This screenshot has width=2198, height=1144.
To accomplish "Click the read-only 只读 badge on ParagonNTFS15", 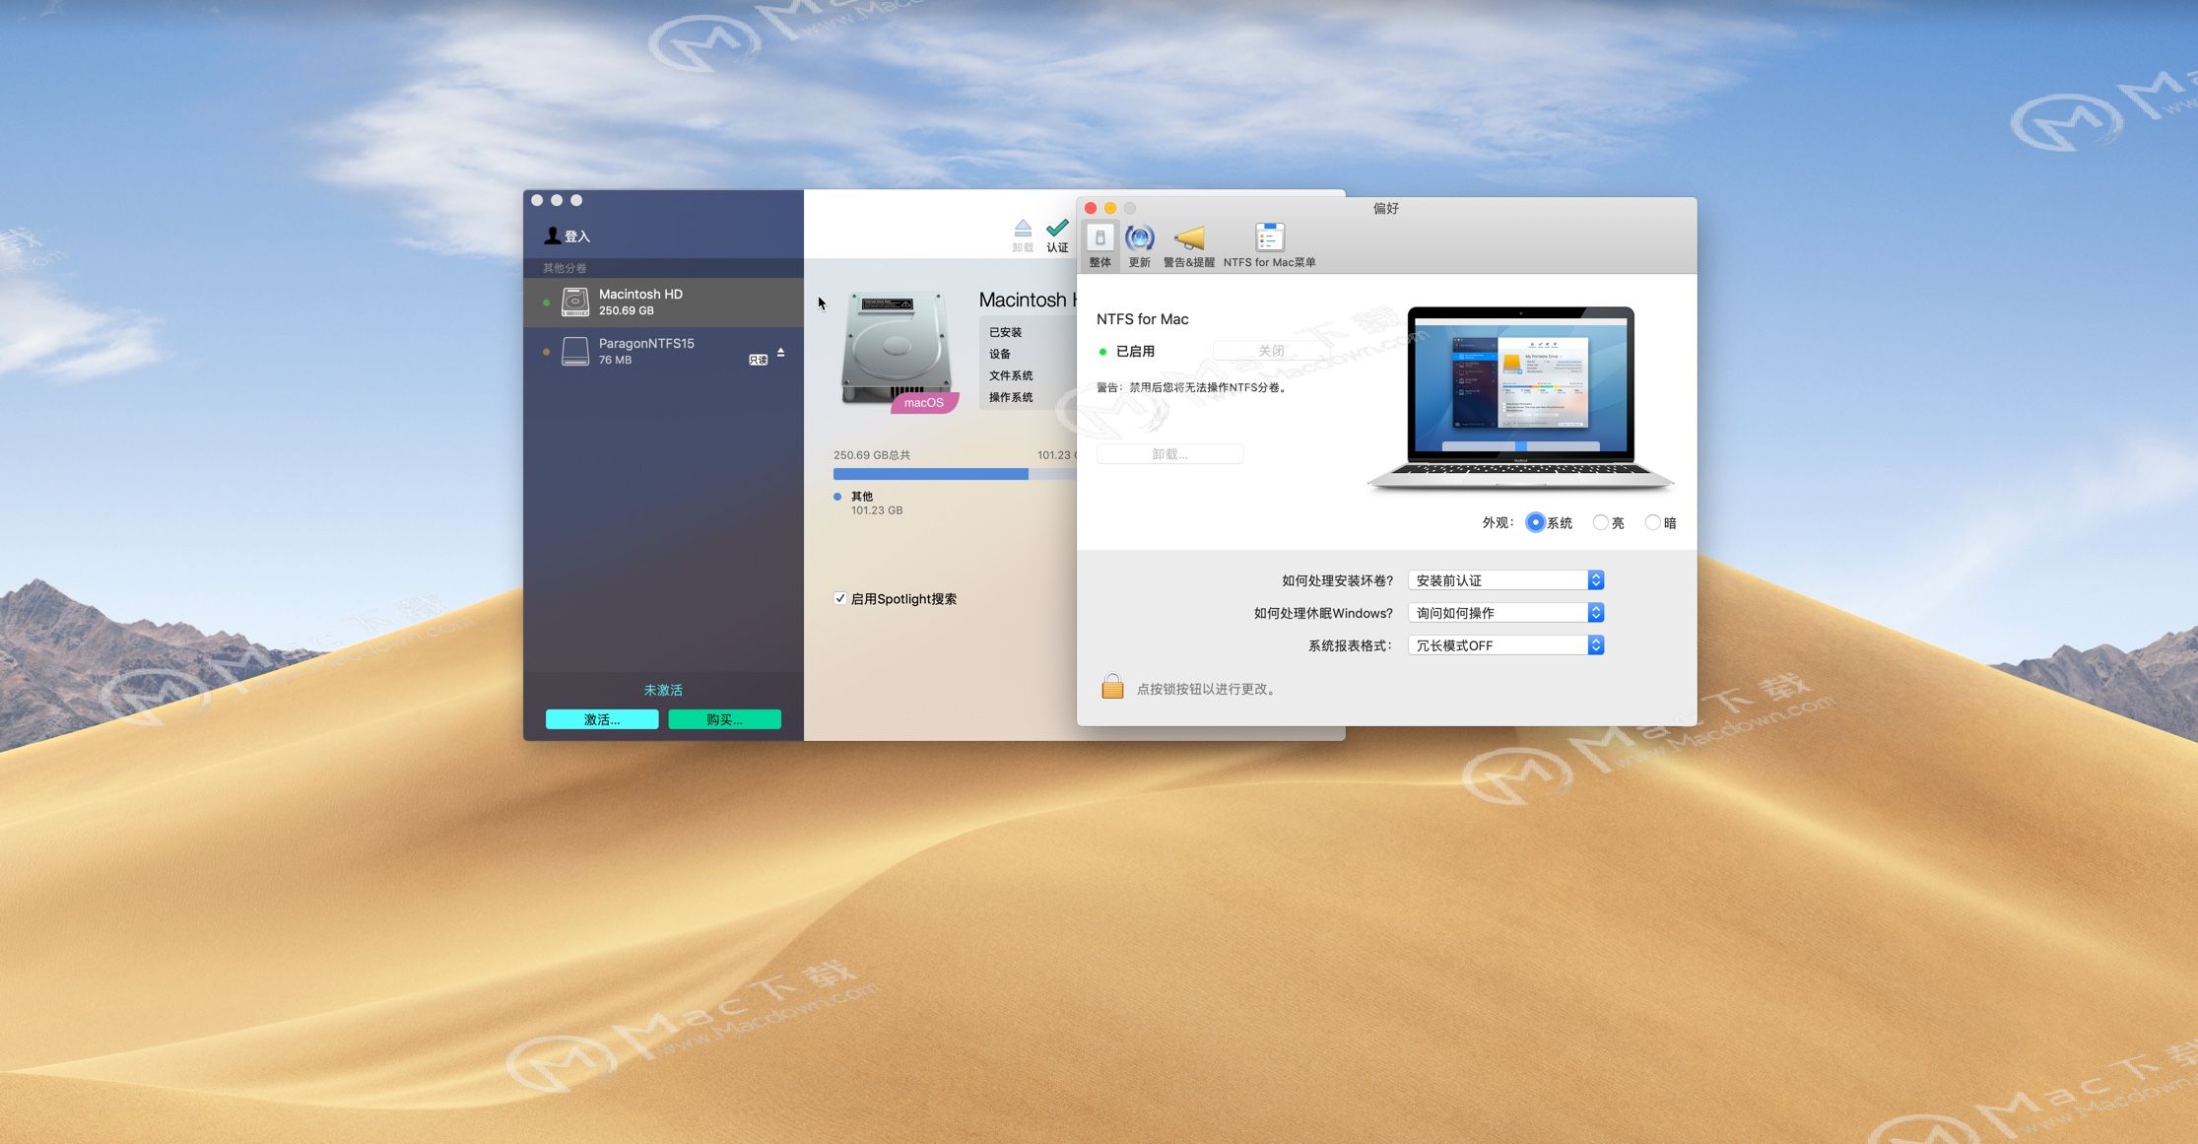I will click(758, 360).
